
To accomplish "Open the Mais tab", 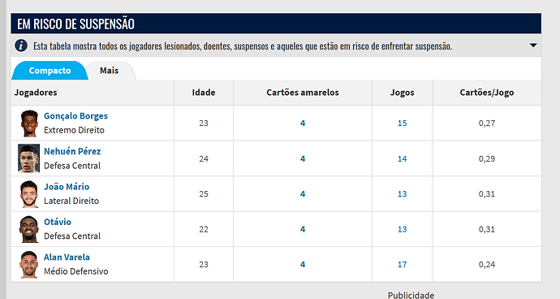I will pos(109,71).
